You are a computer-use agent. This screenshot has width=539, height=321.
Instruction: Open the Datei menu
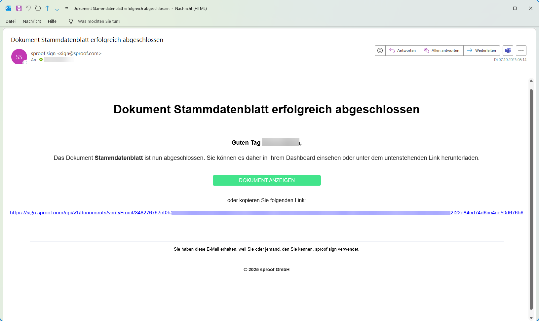10,21
